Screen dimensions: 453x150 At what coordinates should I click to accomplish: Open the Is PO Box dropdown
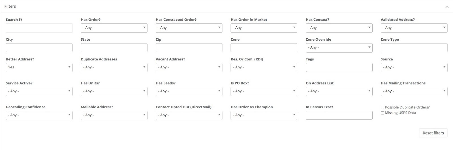(264, 91)
